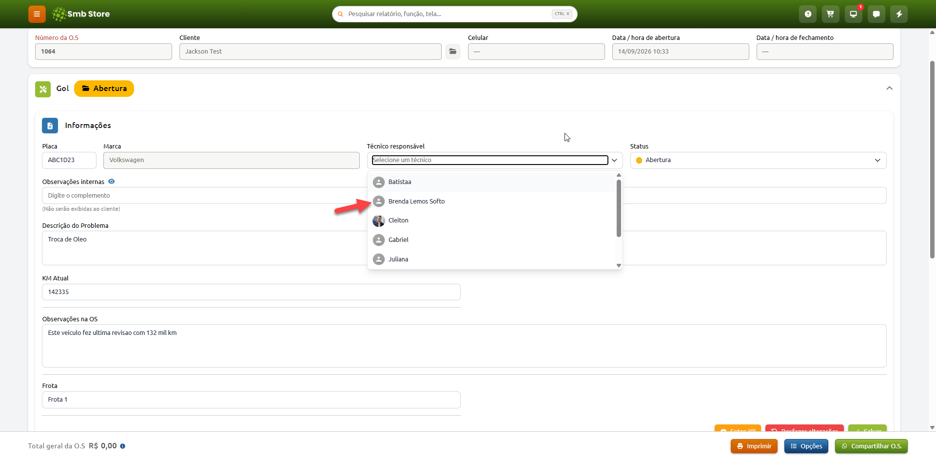The width and height of the screenshot is (936, 460).
Task: Open the Opções button
Action: (806, 446)
